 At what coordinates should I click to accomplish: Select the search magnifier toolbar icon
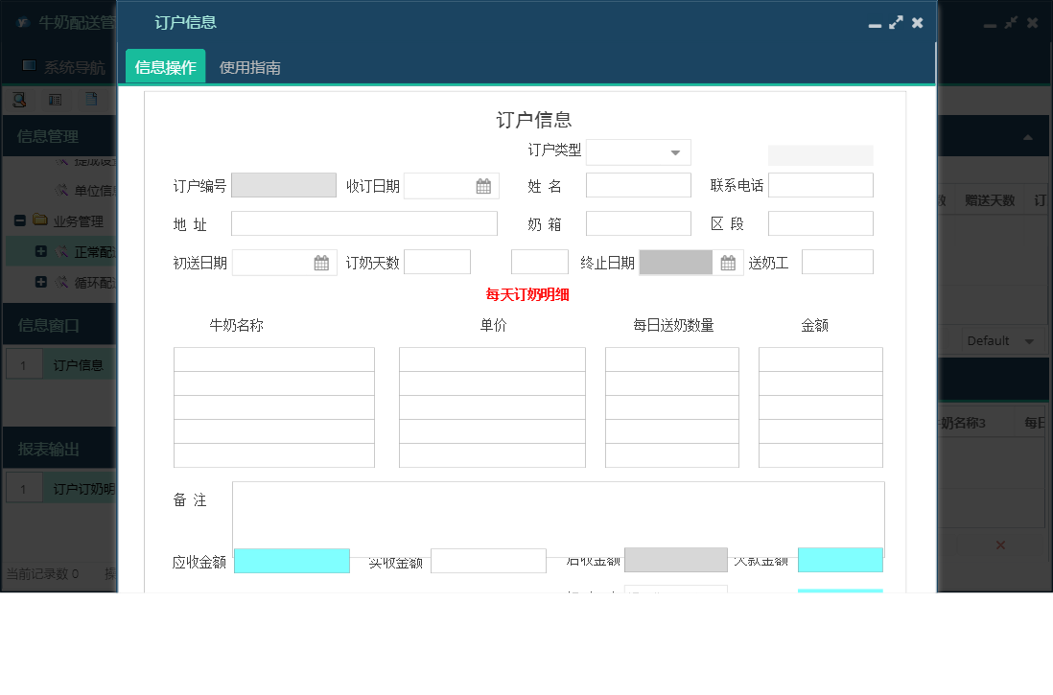click(18, 99)
